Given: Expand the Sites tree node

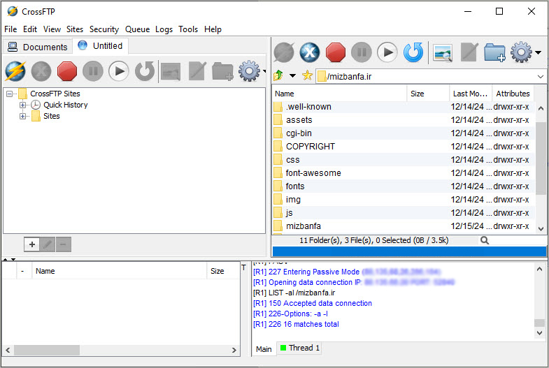Looking at the screenshot, I should pos(23,116).
